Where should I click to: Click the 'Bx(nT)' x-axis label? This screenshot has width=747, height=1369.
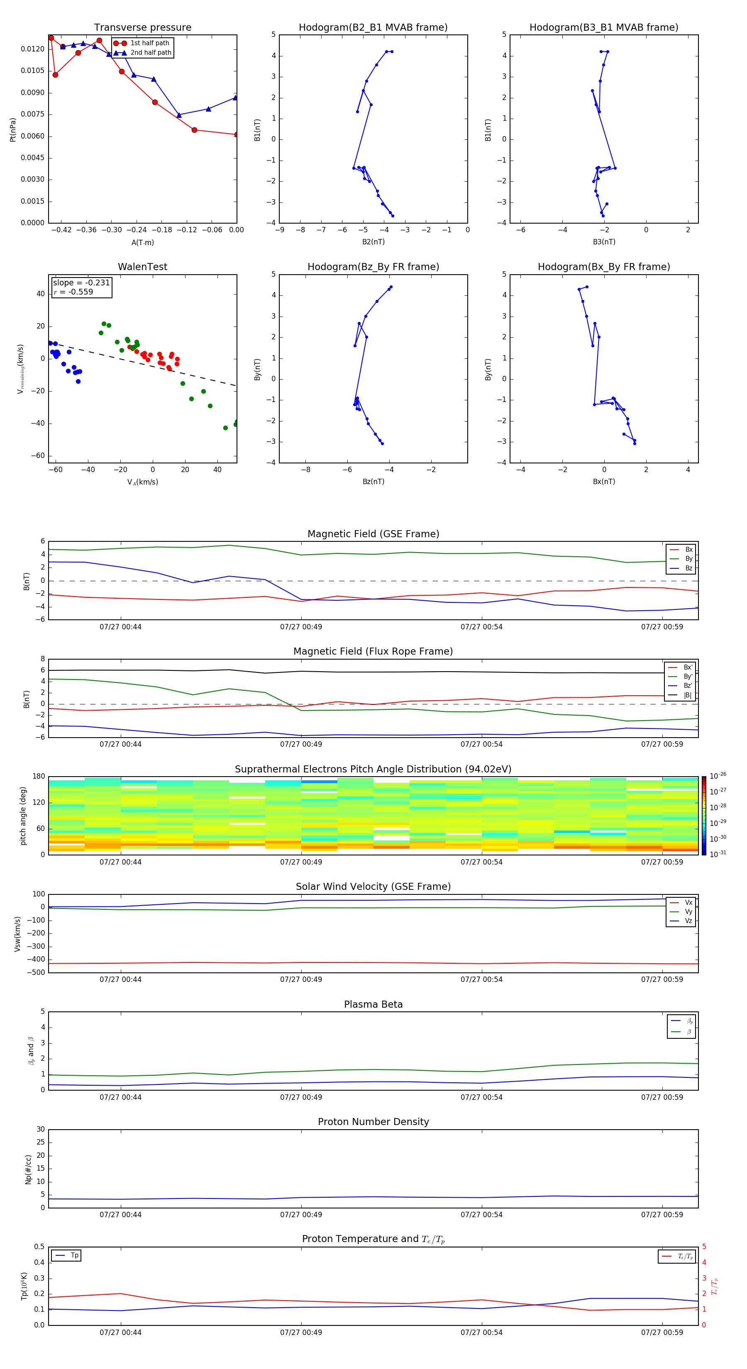(x=604, y=482)
